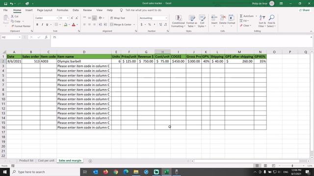Viewport: 314px width, 176px height.
Task: Click Cut in Clipboard group
Action: (15, 16)
